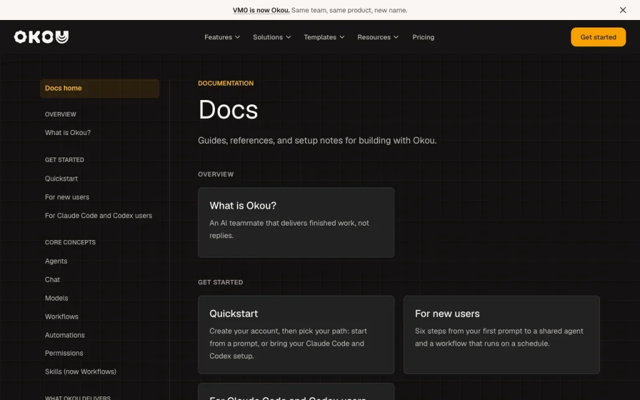This screenshot has height=400, width=640.
Task: Expand the Resources menu
Action: point(377,37)
